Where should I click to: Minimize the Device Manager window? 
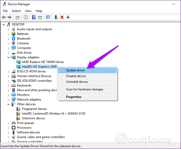pos(173,4)
